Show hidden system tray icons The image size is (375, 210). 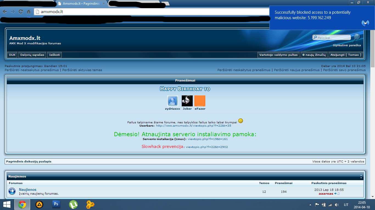310,205
